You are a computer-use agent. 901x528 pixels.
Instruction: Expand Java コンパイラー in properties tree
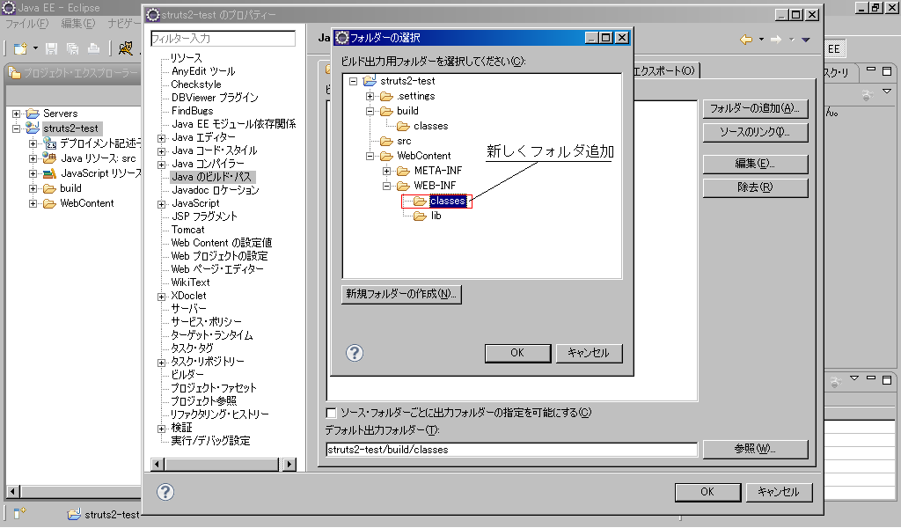click(162, 165)
